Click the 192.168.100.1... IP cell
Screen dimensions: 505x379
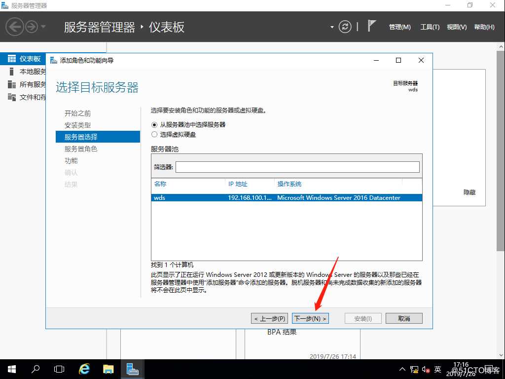tap(250, 198)
